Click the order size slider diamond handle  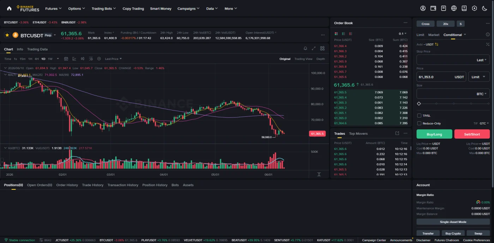click(x=419, y=104)
